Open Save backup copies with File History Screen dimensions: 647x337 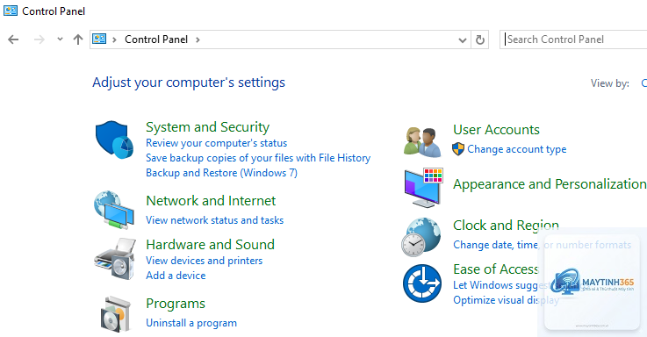click(258, 158)
